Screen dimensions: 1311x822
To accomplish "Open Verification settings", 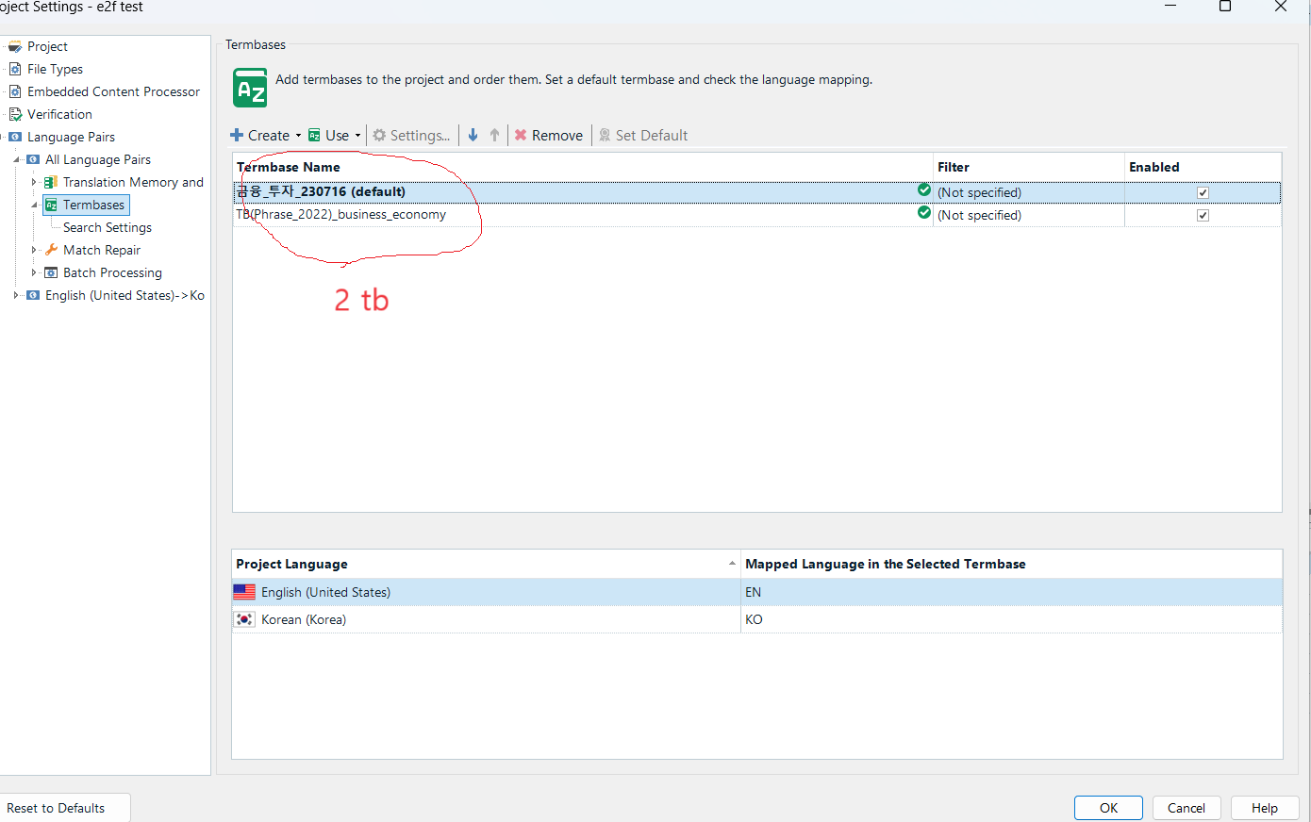I will [59, 114].
